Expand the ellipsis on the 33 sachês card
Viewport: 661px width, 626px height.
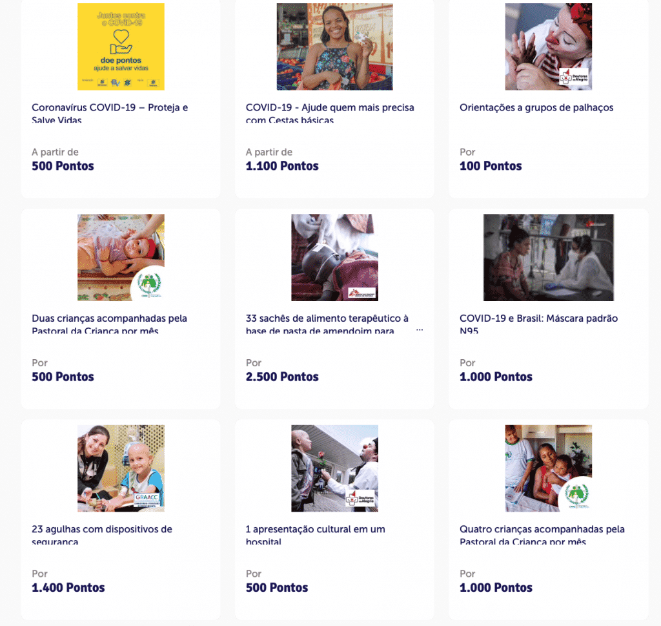(x=420, y=331)
